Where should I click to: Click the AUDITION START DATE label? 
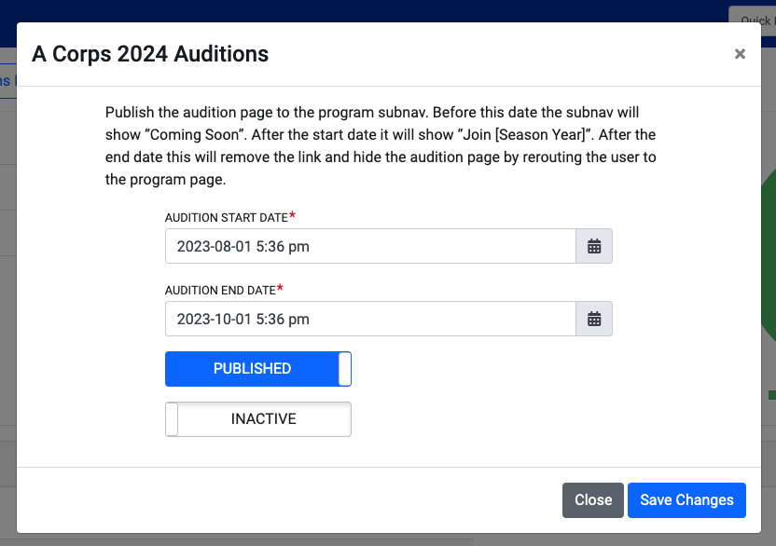pos(226,218)
